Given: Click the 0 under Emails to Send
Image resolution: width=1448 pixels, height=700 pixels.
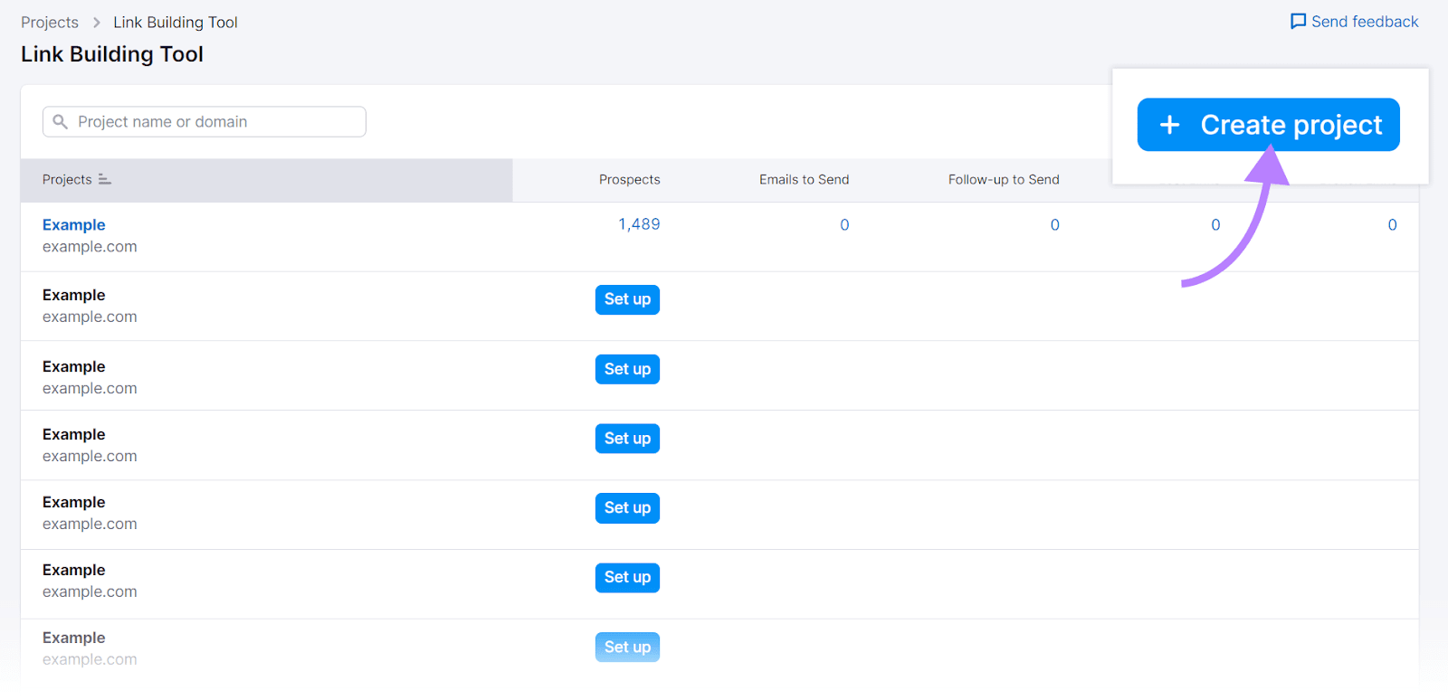Looking at the screenshot, I should pos(844,225).
